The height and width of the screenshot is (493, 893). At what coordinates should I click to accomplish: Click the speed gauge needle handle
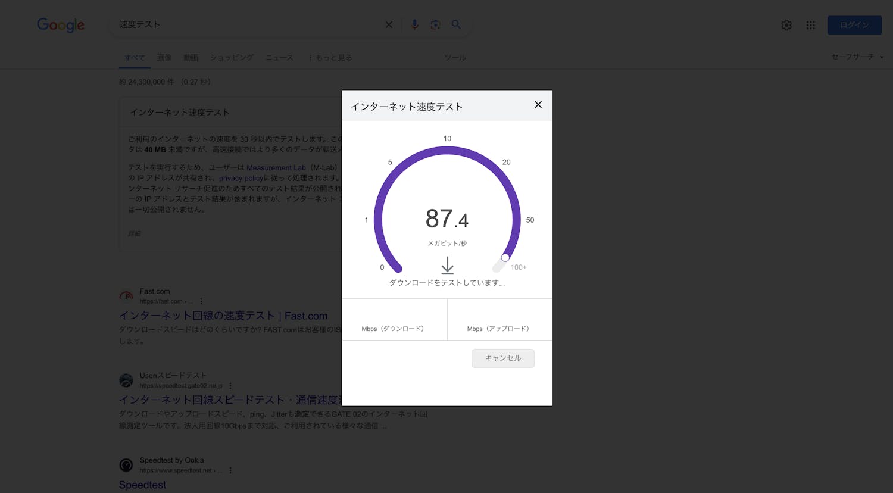click(505, 258)
